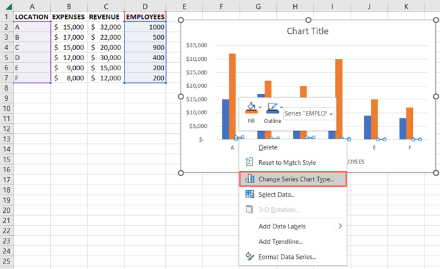Click the Select Data table icon

pyautogui.click(x=250, y=194)
